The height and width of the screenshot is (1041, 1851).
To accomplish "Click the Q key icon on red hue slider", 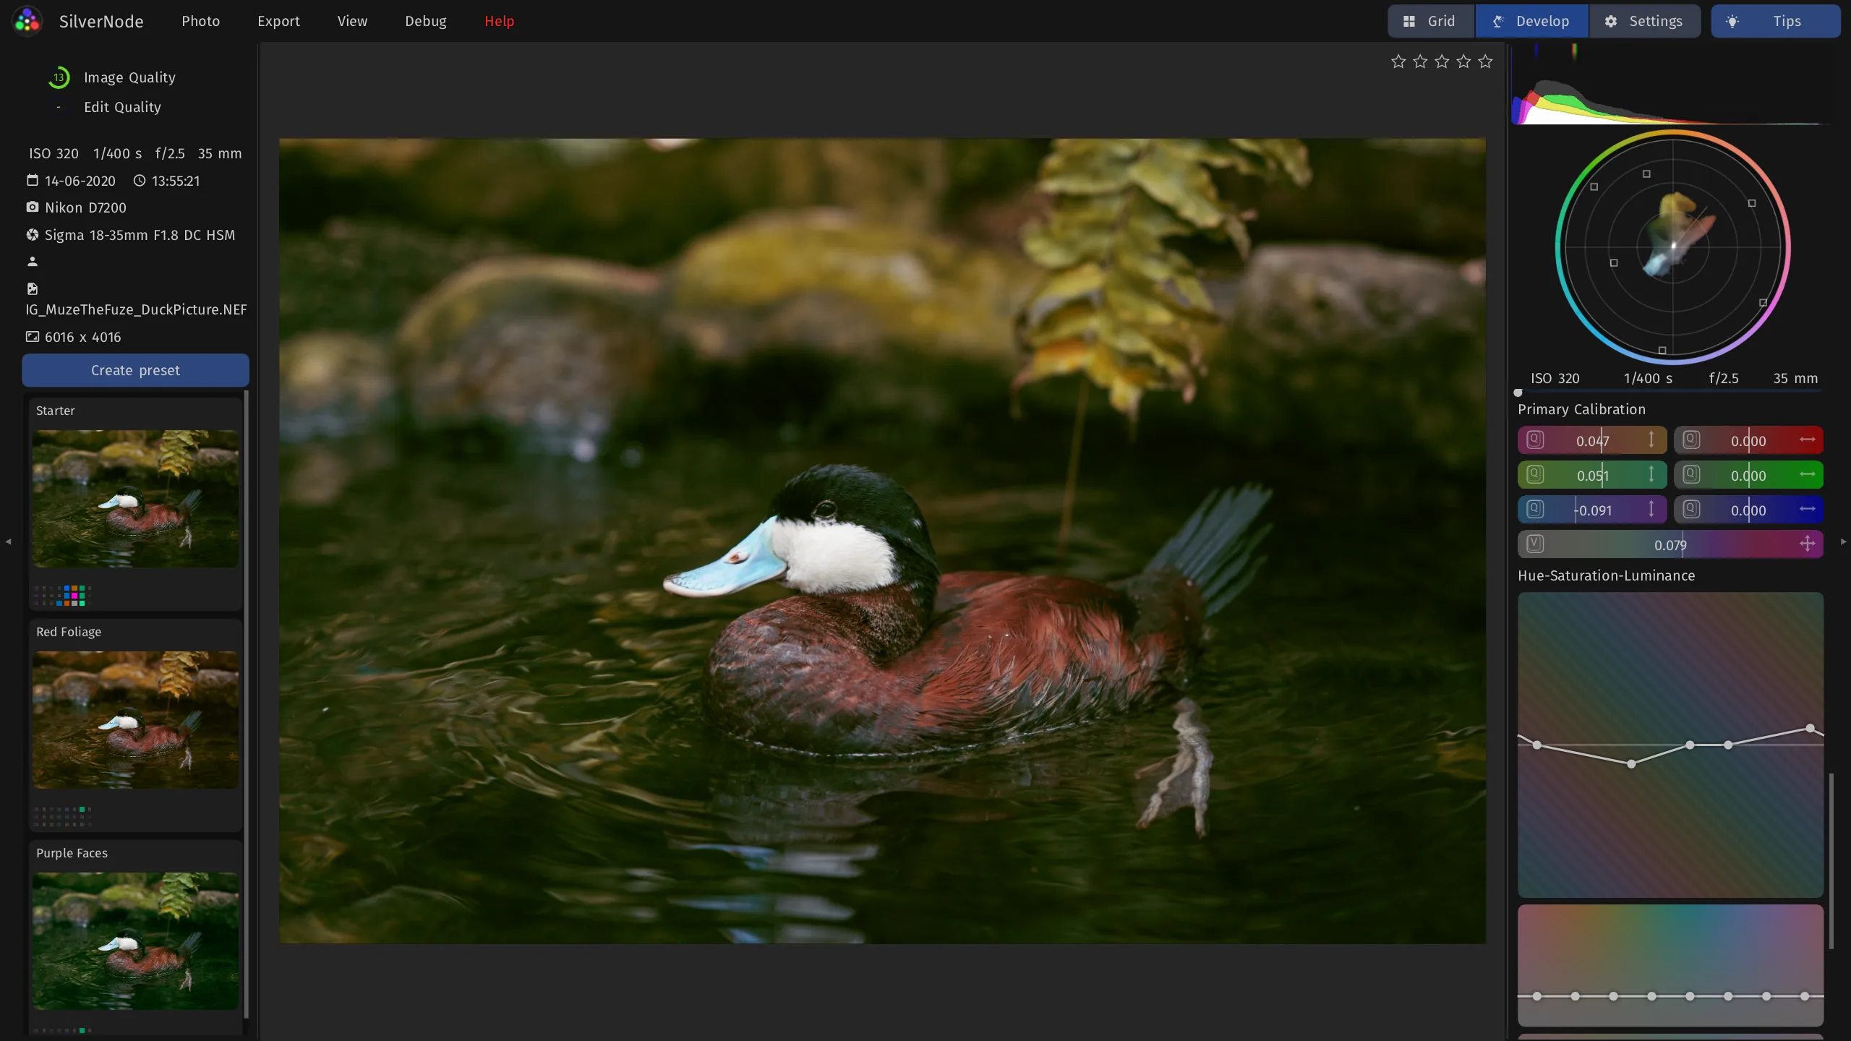I will coord(1535,440).
